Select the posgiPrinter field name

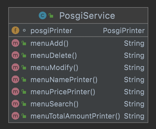tap(51, 31)
